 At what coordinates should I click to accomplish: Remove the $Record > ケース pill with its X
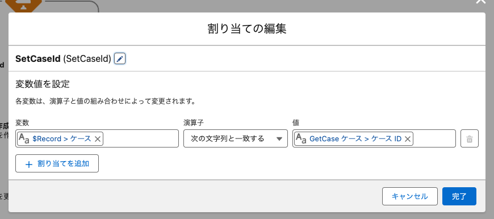pyautogui.click(x=98, y=139)
